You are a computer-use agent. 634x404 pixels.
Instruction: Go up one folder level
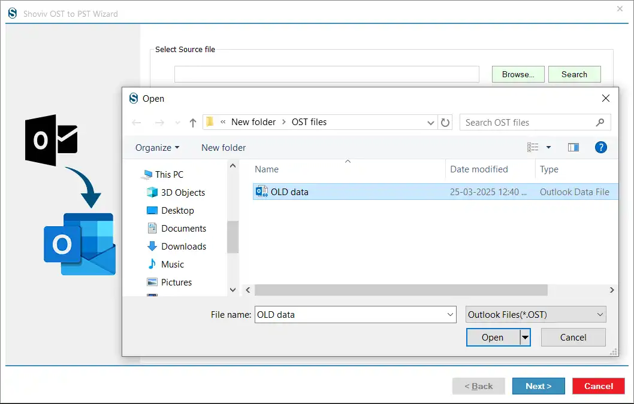193,123
